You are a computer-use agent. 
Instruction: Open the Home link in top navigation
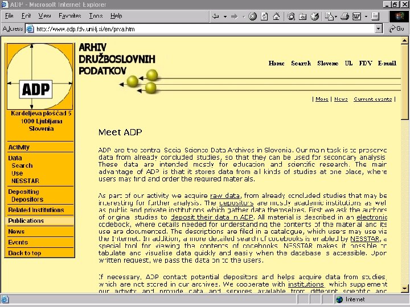tap(276, 63)
